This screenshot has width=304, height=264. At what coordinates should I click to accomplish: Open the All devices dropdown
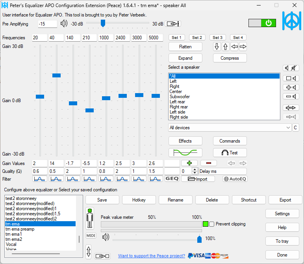(x=230, y=128)
